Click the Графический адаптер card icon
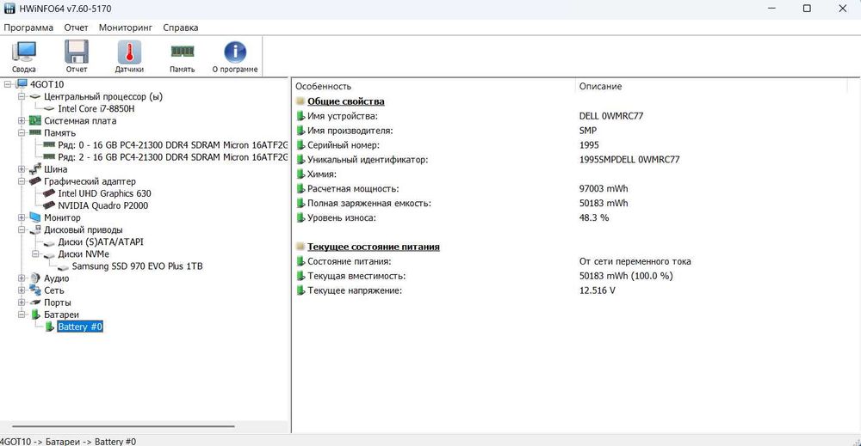861x446 pixels. (34, 181)
